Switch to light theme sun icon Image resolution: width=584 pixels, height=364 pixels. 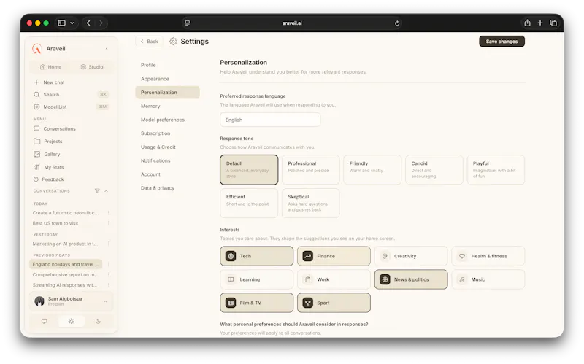[71, 321]
